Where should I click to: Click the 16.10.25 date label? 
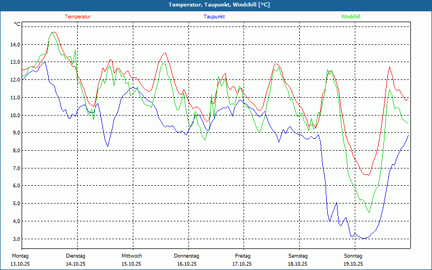click(187, 264)
